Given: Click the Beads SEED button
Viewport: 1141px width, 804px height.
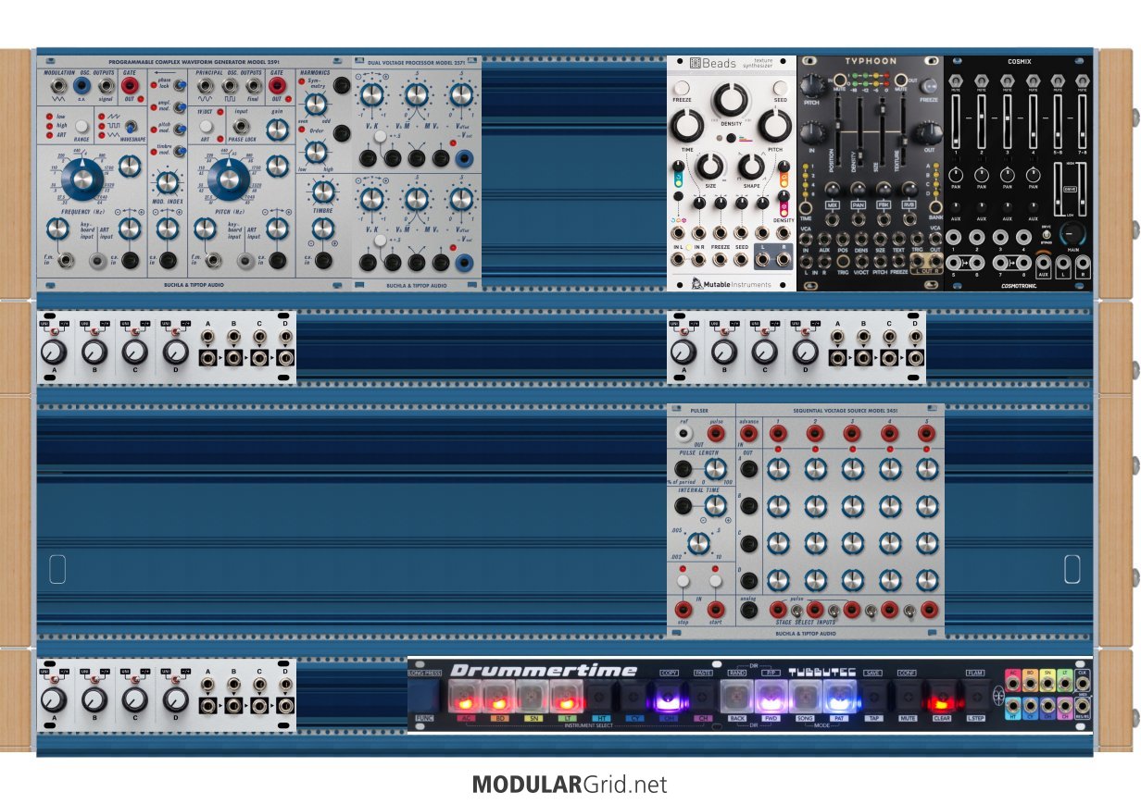Looking at the screenshot, I should tap(781, 90).
